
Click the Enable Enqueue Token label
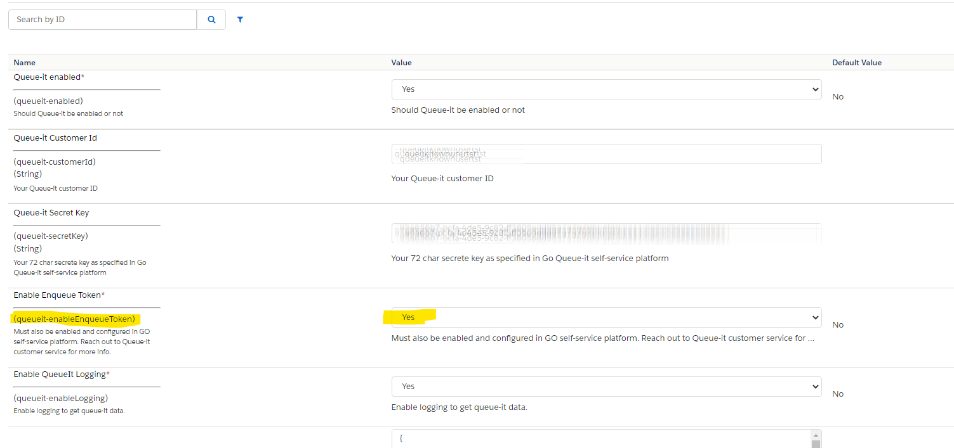coord(59,295)
